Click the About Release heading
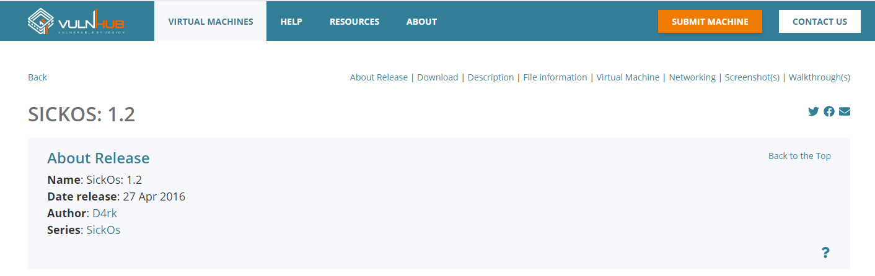 pyautogui.click(x=99, y=158)
